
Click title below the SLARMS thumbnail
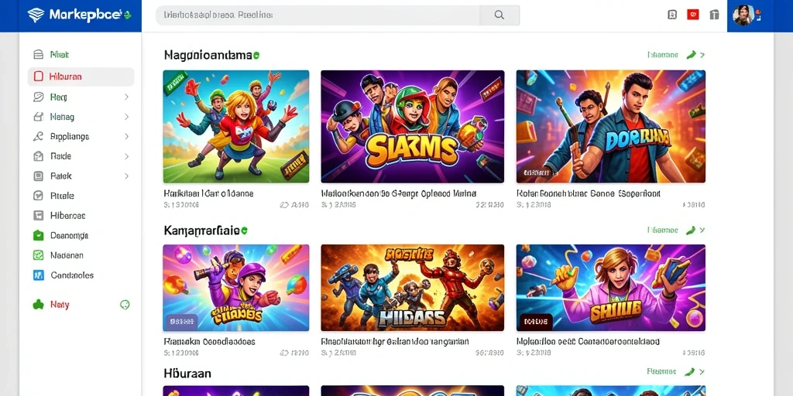click(399, 193)
